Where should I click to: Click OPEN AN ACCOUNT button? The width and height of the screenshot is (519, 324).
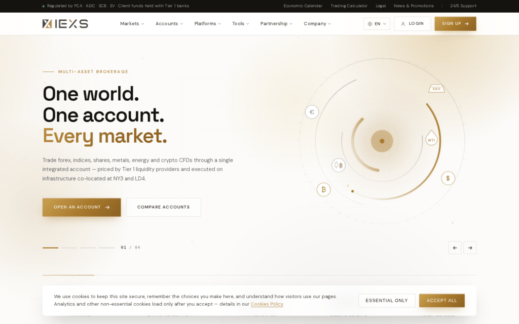point(82,207)
